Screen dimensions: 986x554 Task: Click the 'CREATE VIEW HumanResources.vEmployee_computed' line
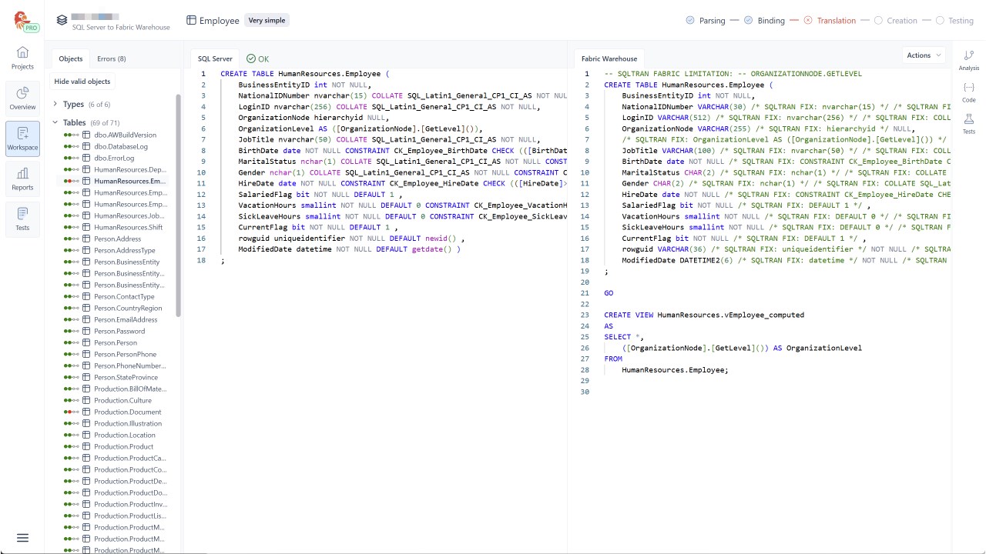(704, 315)
